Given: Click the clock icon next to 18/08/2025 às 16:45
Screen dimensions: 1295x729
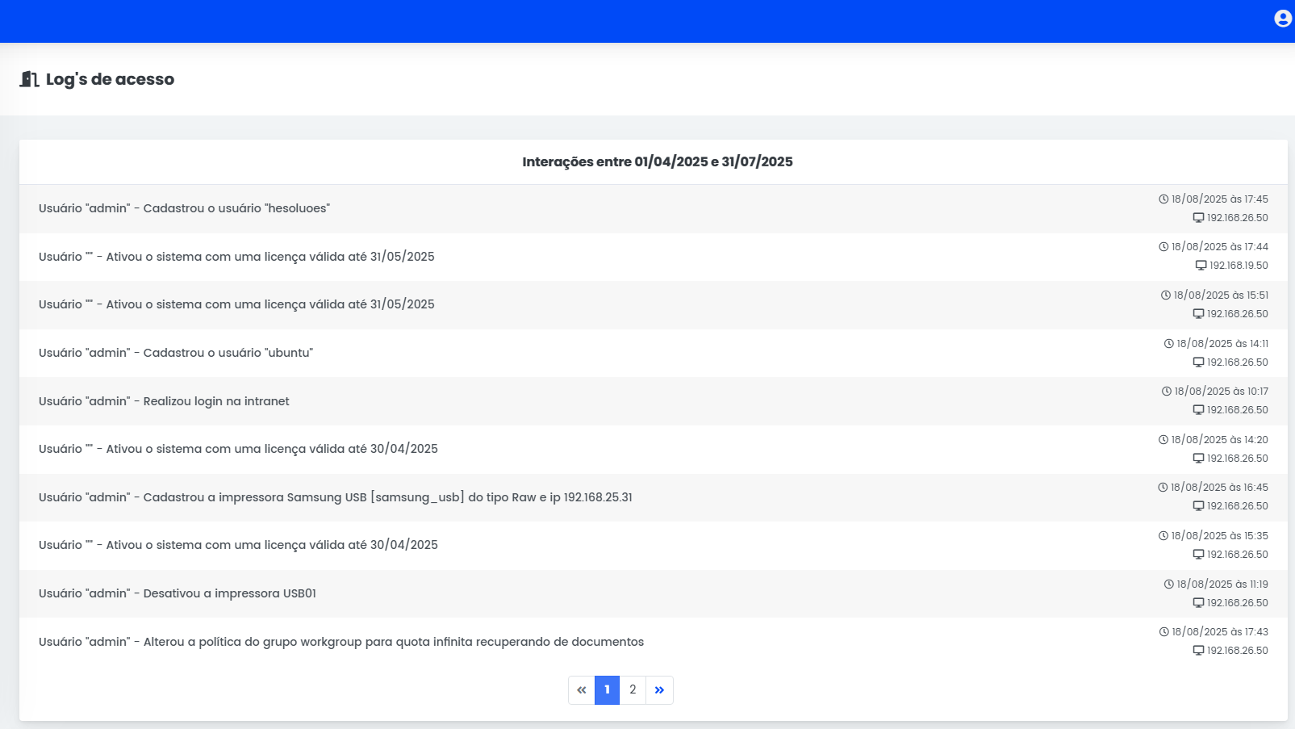Looking at the screenshot, I should coord(1163,488).
